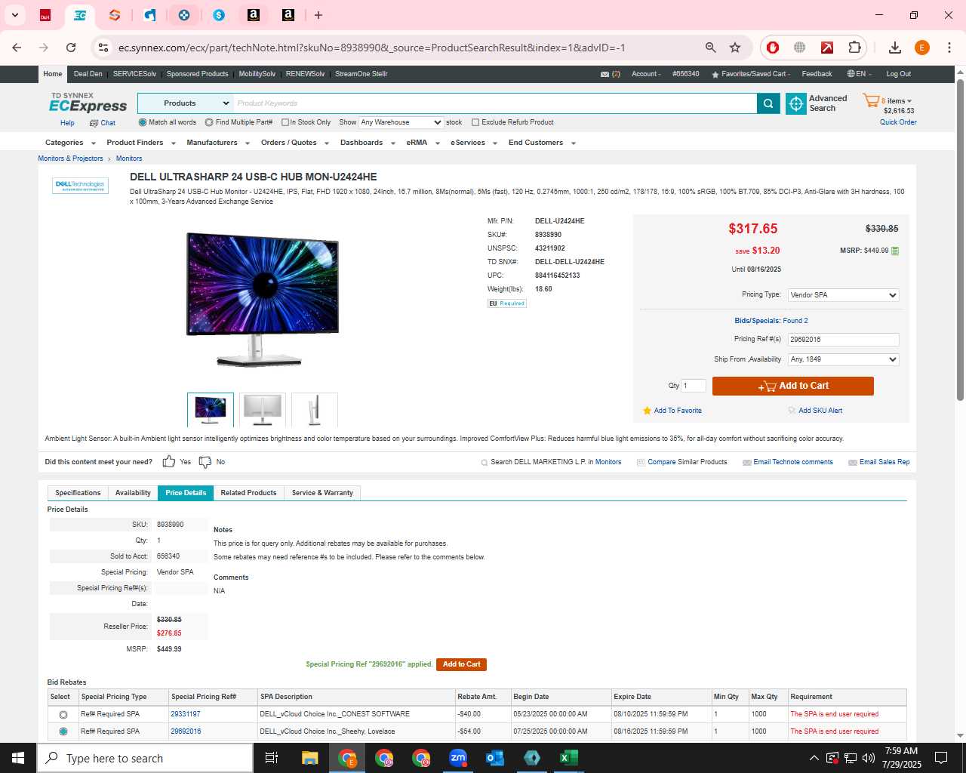Select the Find Multiple Part# radio
966x773 pixels.
click(209, 122)
